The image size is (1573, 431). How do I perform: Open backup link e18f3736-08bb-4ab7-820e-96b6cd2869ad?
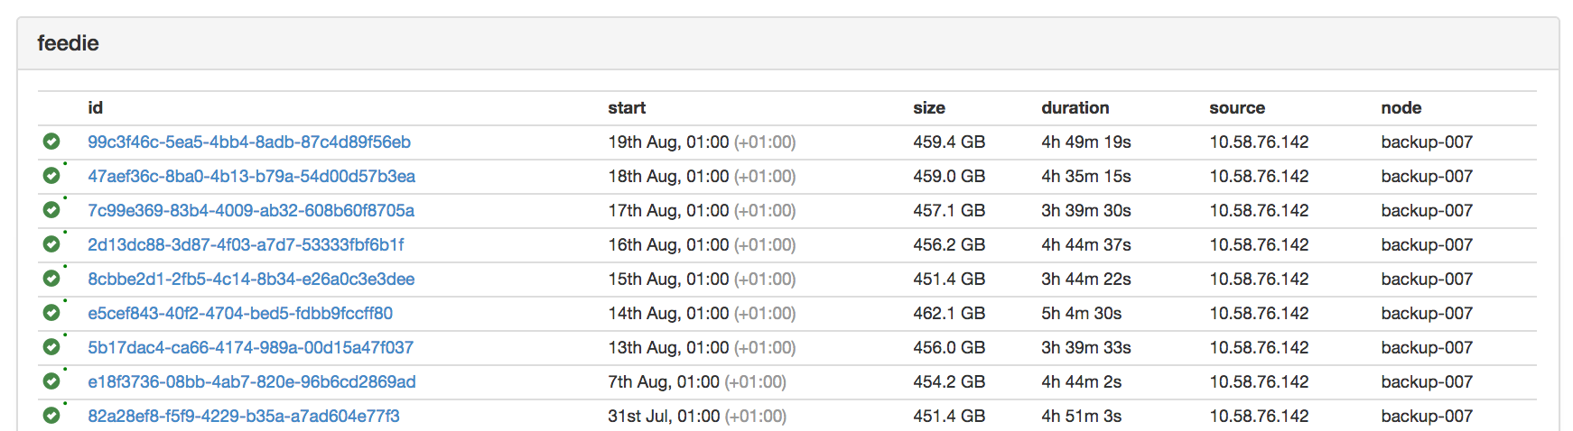(252, 381)
